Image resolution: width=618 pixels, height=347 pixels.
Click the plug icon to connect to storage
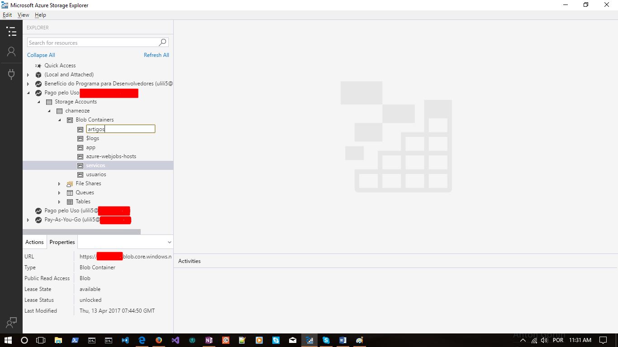pyautogui.click(x=11, y=74)
